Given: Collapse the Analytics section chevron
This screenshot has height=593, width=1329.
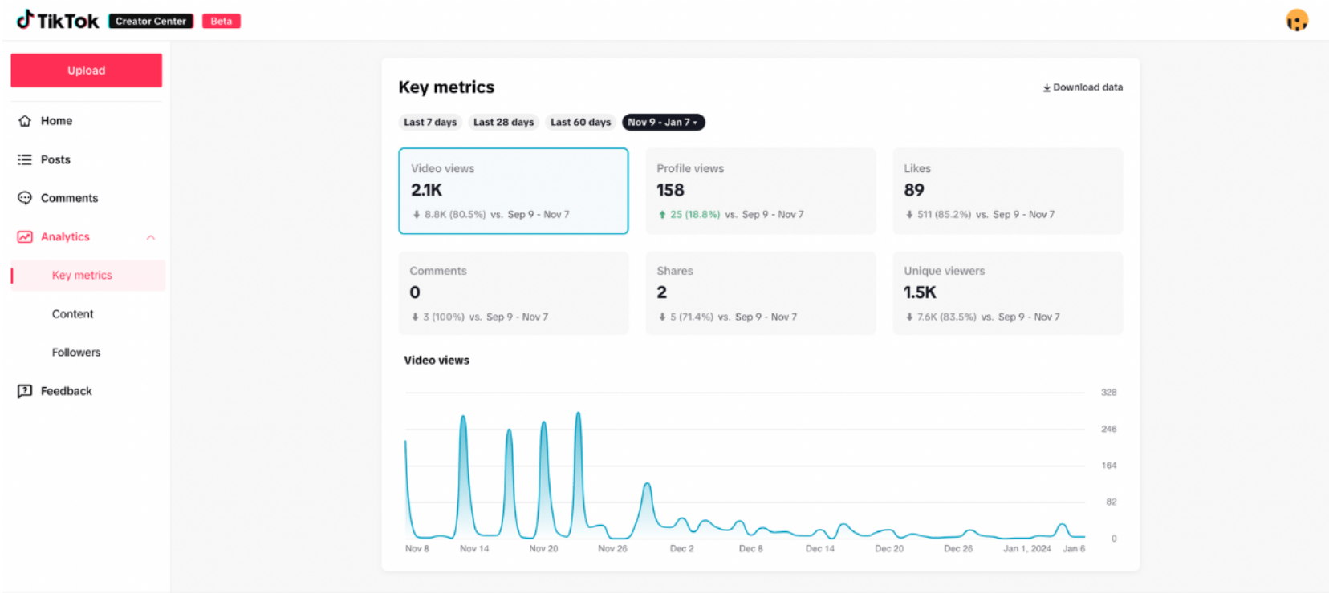Looking at the screenshot, I should click(x=151, y=237).
